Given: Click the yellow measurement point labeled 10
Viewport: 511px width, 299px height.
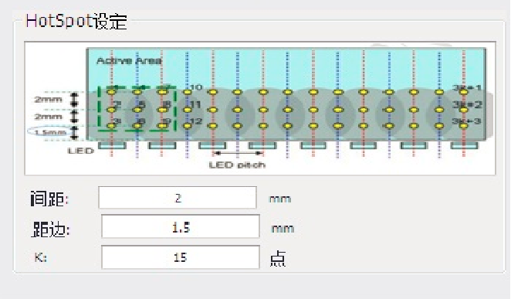Looking at the screenshot, I should 187,92.
